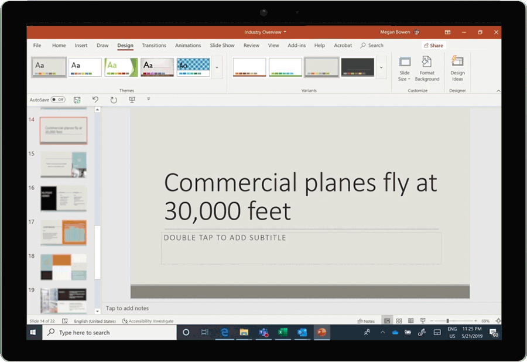Start slideshow from the Quick Access Toolbar

[132, 100]
